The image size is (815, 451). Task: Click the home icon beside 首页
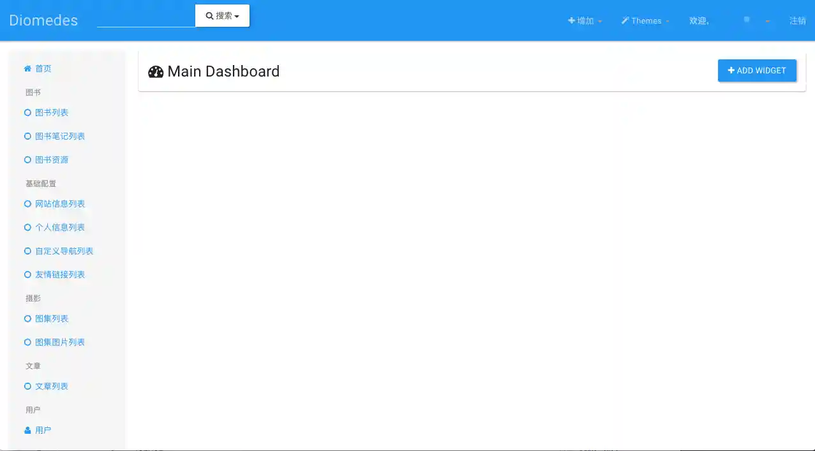pyautogui.click(x=27, y=68)
